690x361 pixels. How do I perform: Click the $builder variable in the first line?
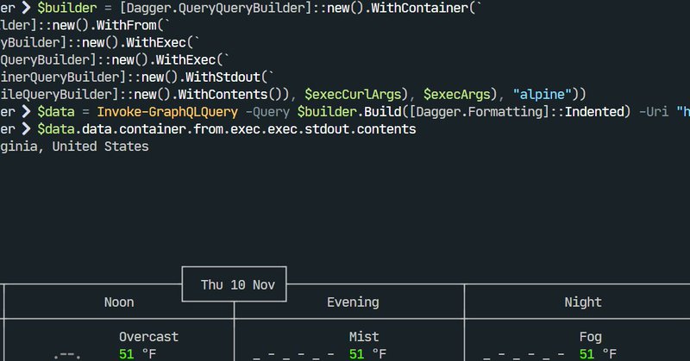pos(67,8)
